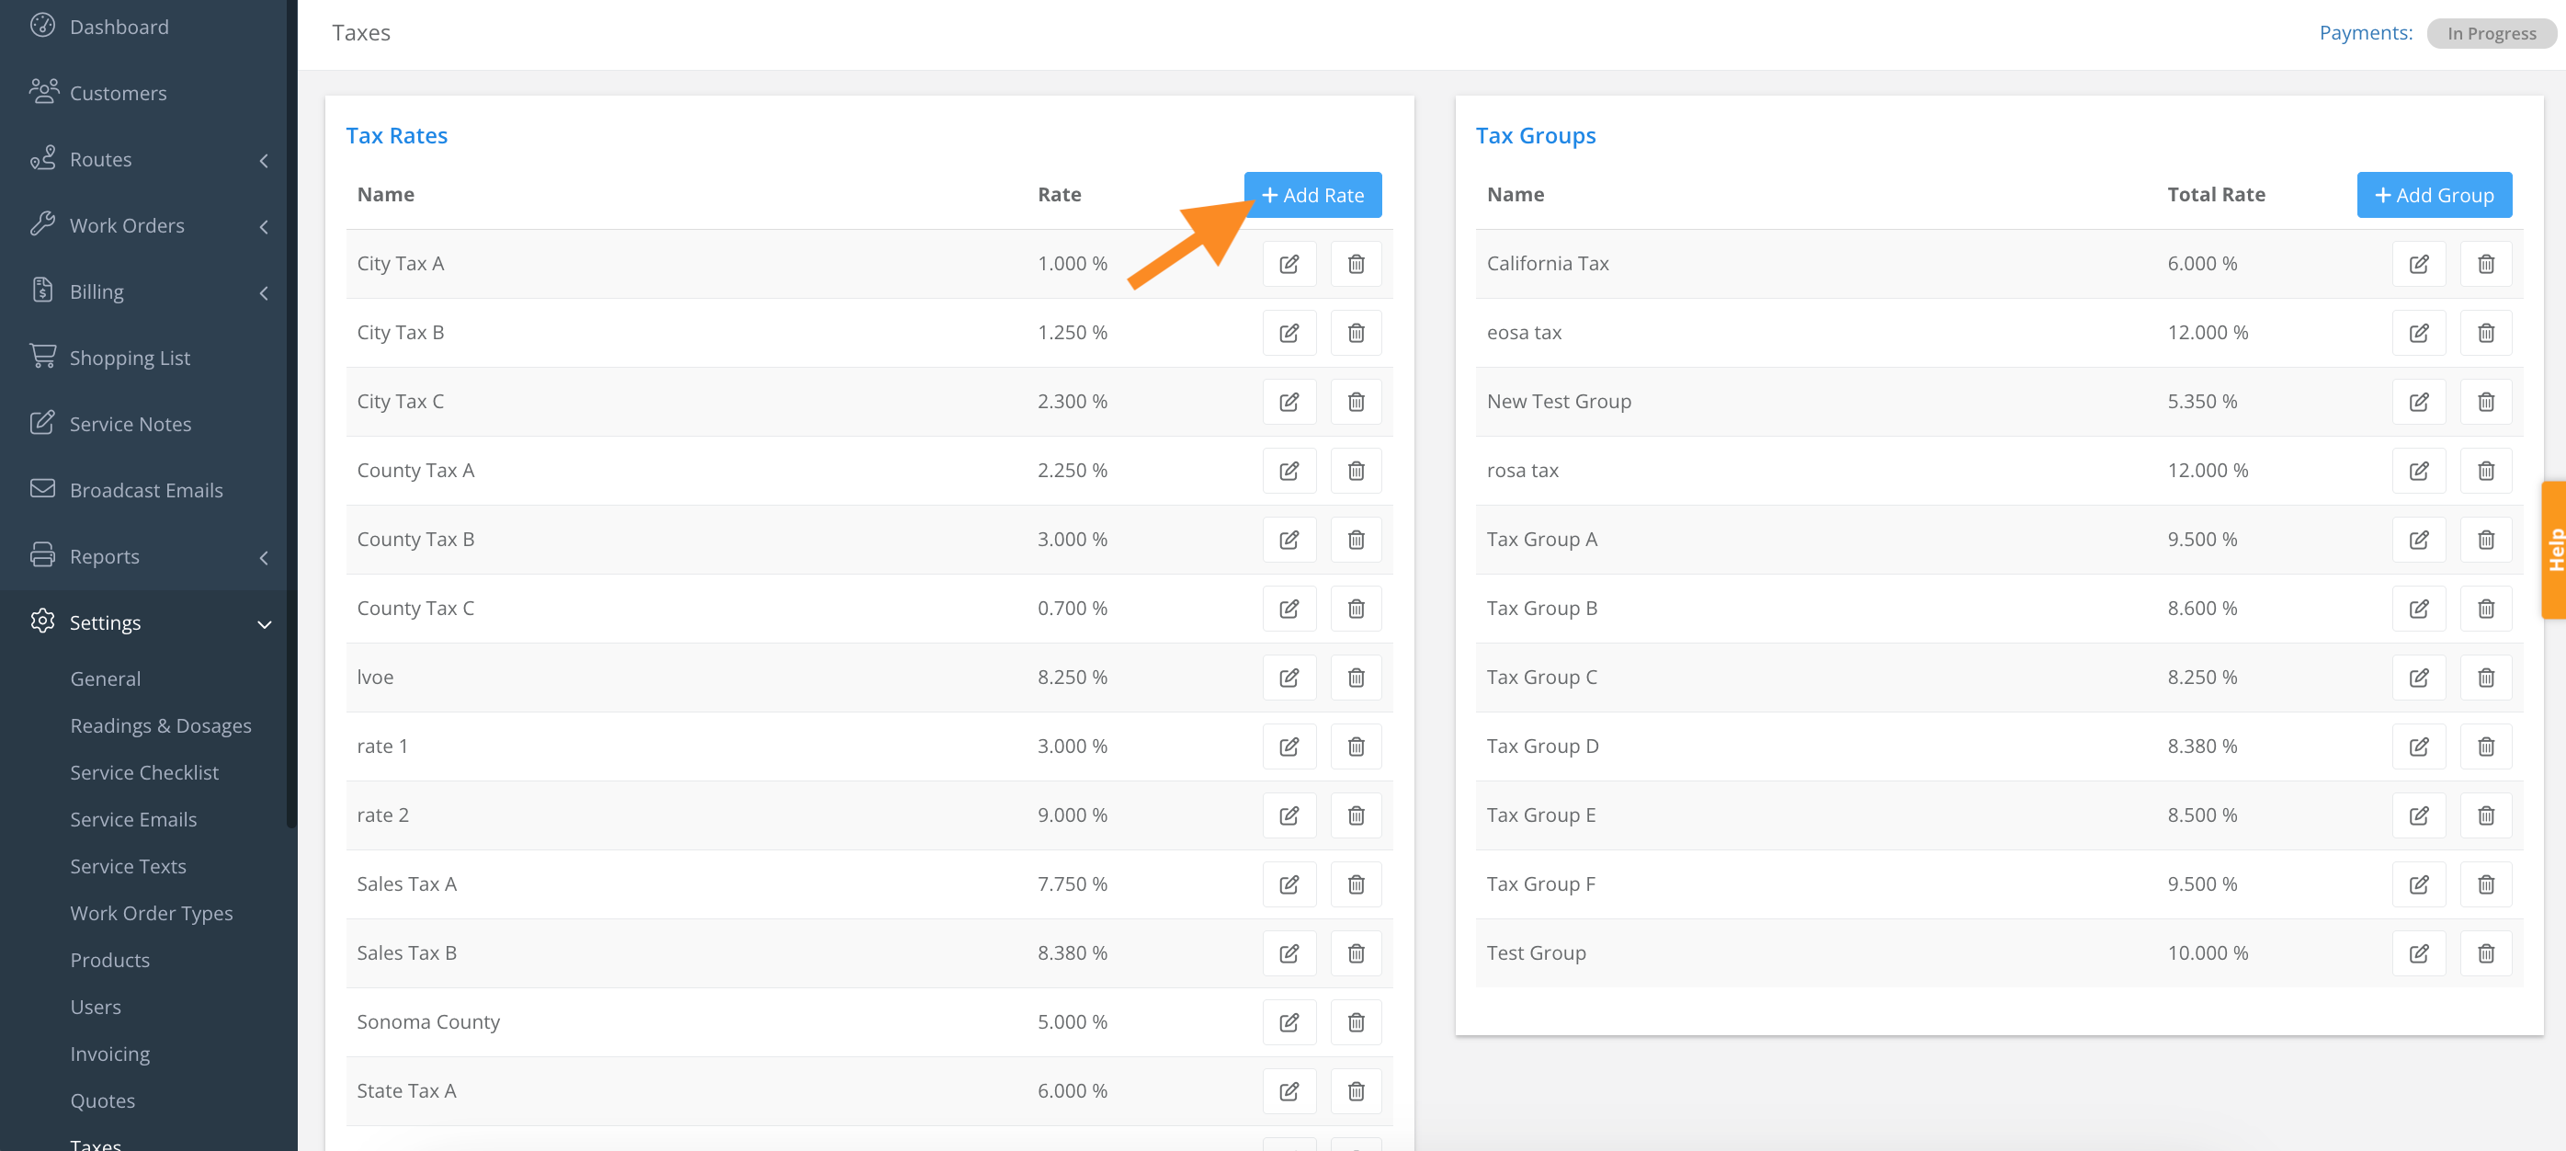Expand the Work Orders menu chevron
The width and height of the screenshot is (2566, 1151).
click(264, 226)
